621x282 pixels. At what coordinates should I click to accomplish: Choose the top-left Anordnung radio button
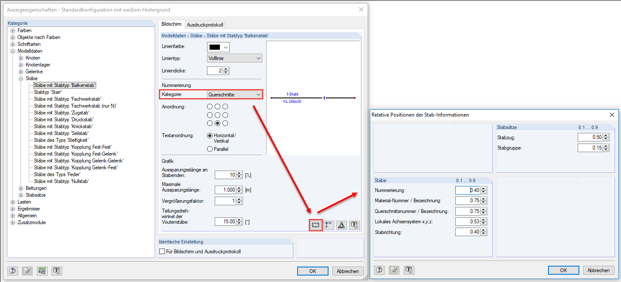coord(210,106)
